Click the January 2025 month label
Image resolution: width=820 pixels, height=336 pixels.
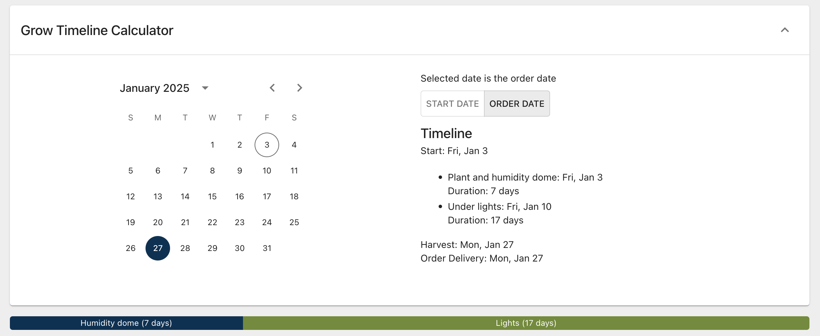coord(154,88)
